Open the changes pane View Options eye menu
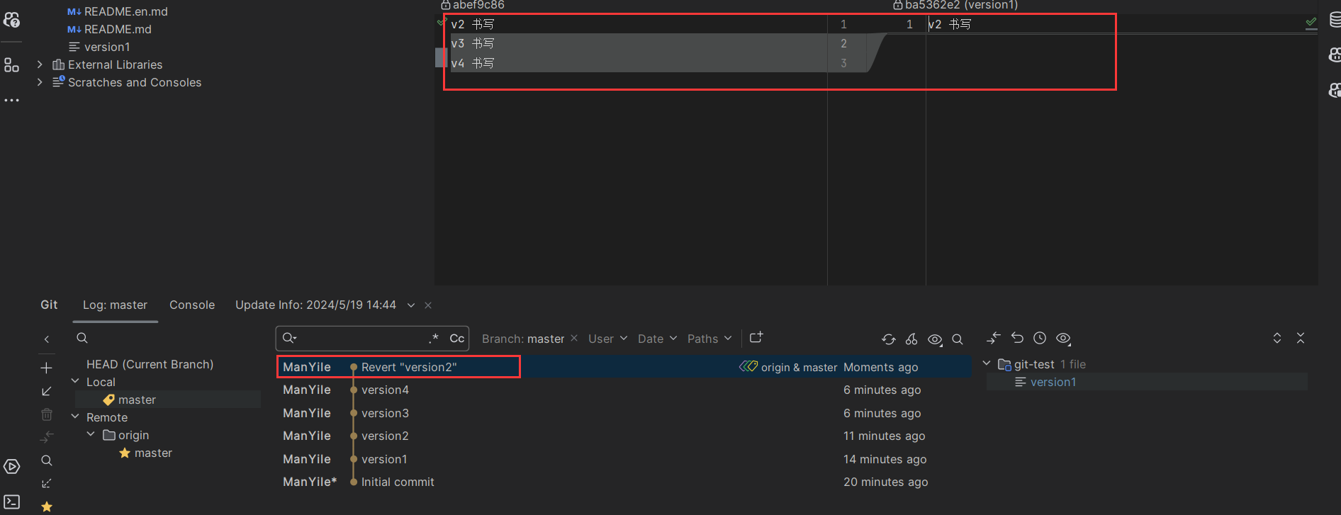1341x515 pixels. 1063,339
